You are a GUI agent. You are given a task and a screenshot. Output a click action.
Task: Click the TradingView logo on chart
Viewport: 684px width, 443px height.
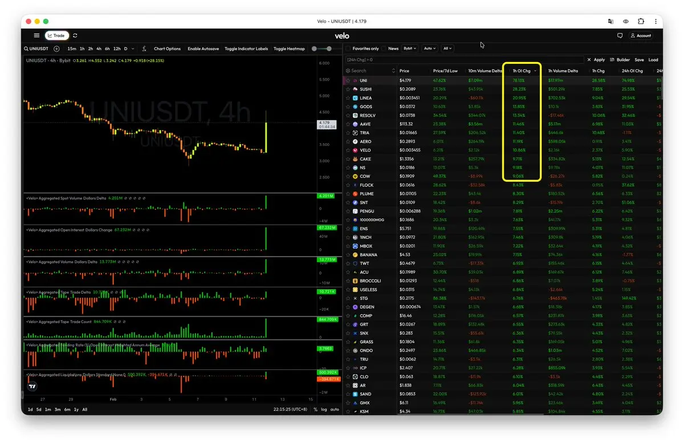point(32,385)
